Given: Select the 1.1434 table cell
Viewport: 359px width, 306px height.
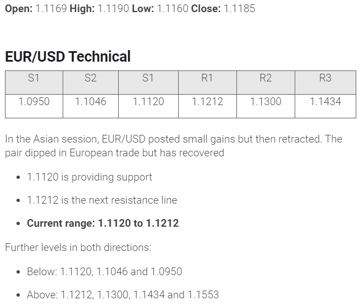Looking at the screenshot, I should point(325,102).
